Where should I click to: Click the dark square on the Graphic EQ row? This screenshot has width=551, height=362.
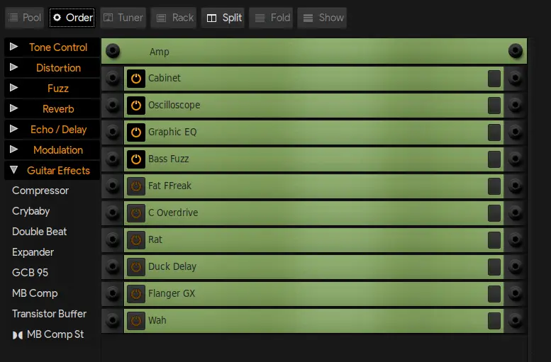494,132
